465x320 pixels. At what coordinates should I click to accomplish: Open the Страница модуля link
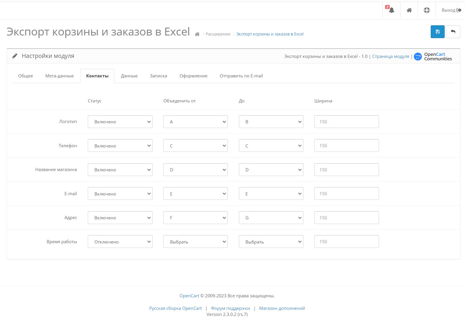pos(391,56)
